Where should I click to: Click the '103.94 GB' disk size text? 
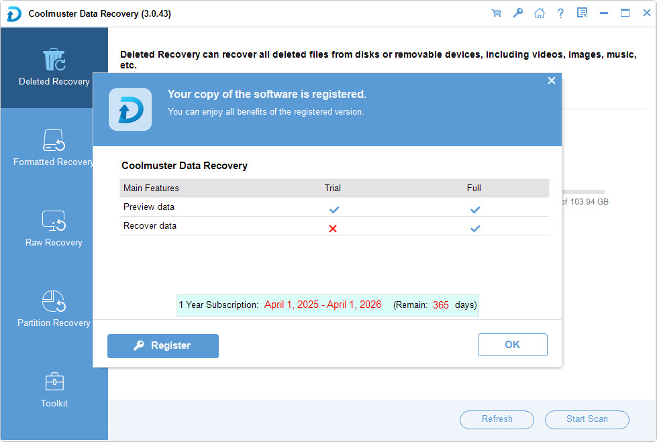tap(589, 202)
